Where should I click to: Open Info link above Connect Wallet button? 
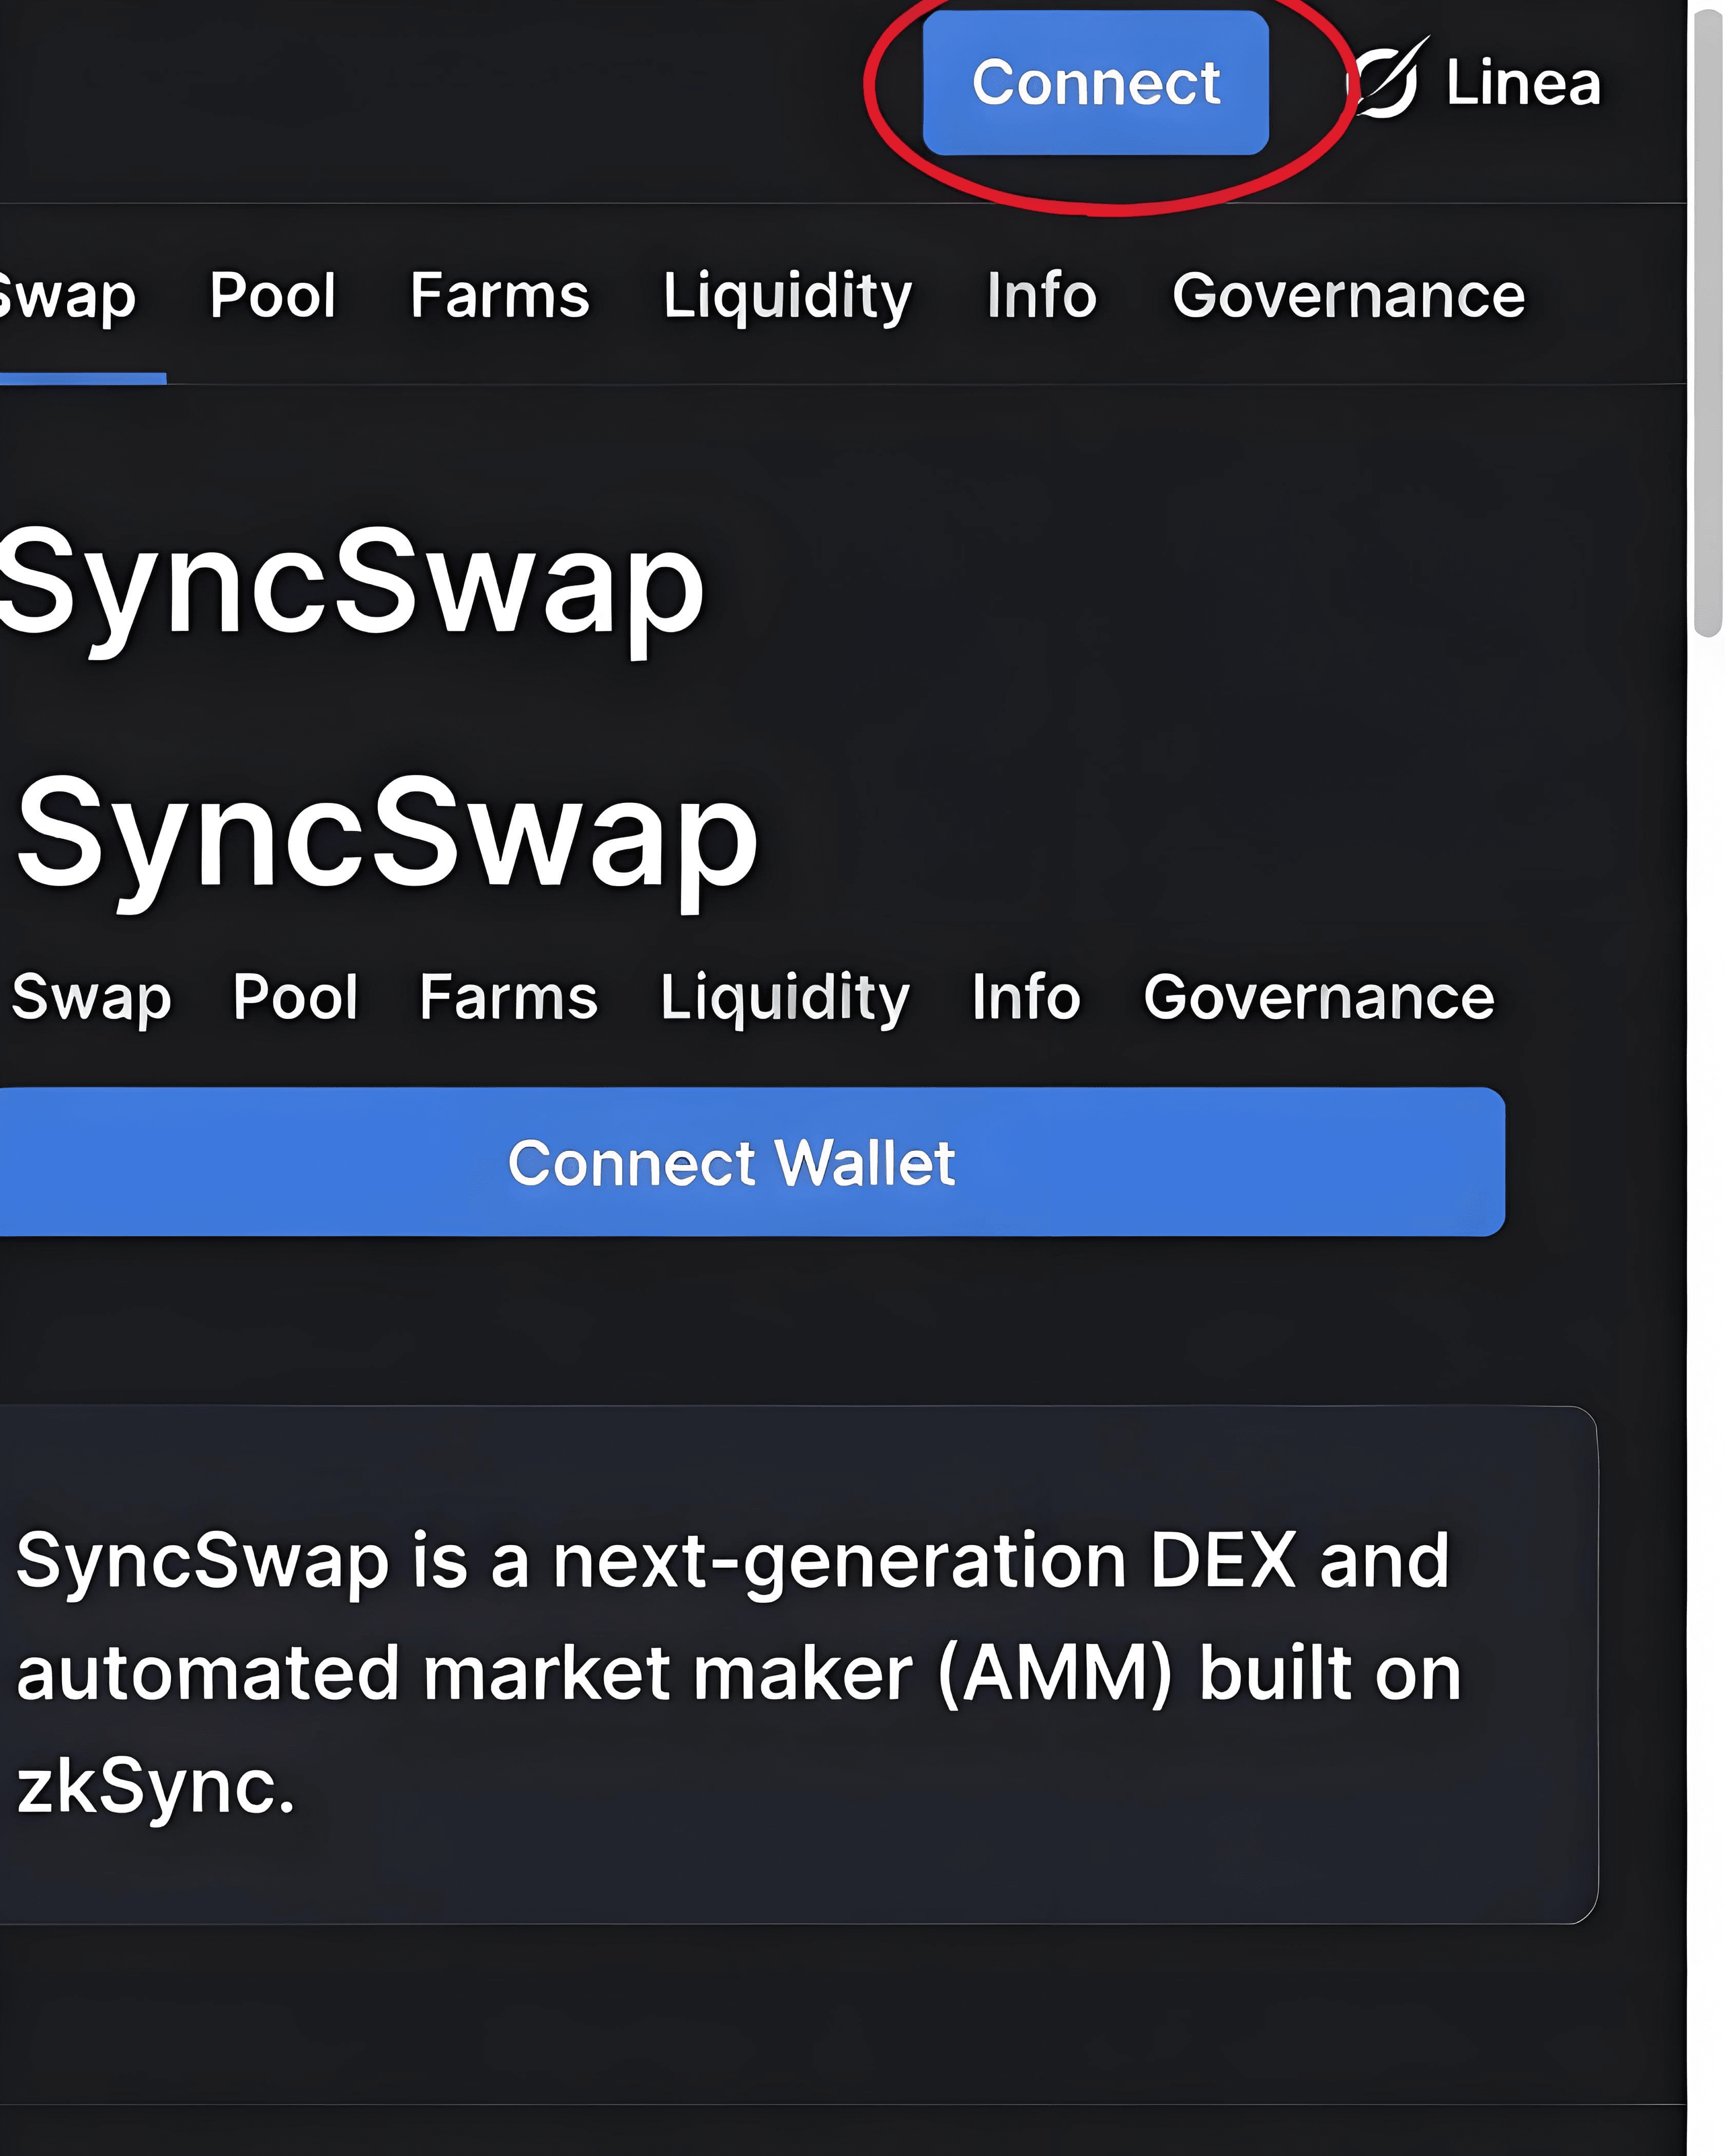coord(1026,997)
